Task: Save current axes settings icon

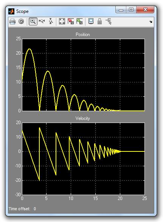Action: (71, 21)
